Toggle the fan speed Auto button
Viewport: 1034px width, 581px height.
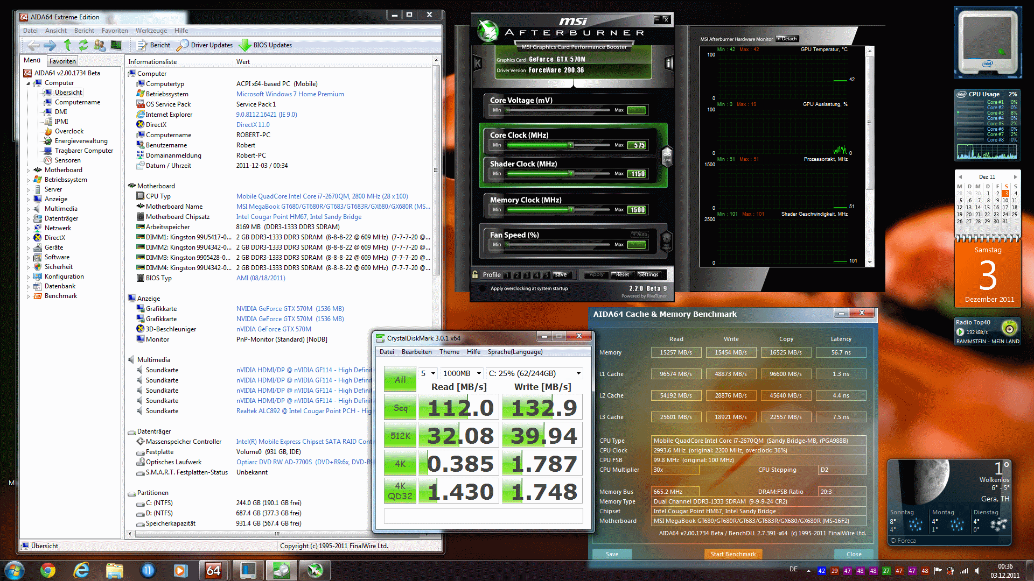[640, 235]
